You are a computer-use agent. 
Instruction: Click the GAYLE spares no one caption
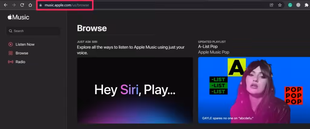(x=228, y=118)
